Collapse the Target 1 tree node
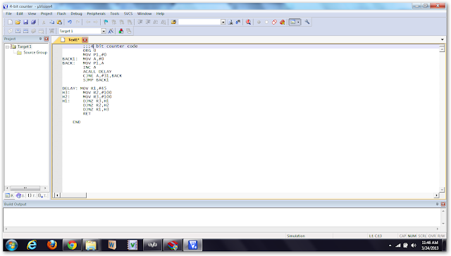Screen dimensions: 451x256 coord(8,47)
